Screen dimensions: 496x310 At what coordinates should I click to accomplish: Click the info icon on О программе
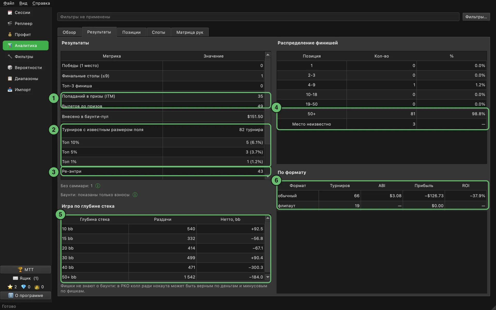click(x=11, y=295)
